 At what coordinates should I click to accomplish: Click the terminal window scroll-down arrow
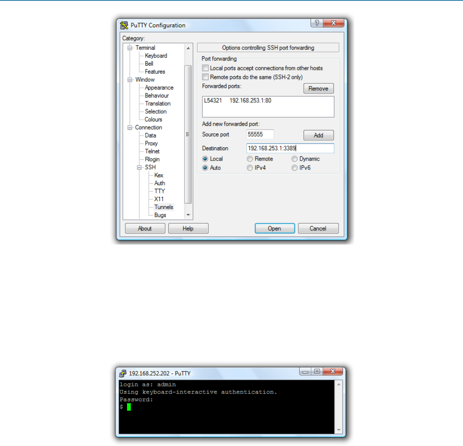[x=339, y=430]
